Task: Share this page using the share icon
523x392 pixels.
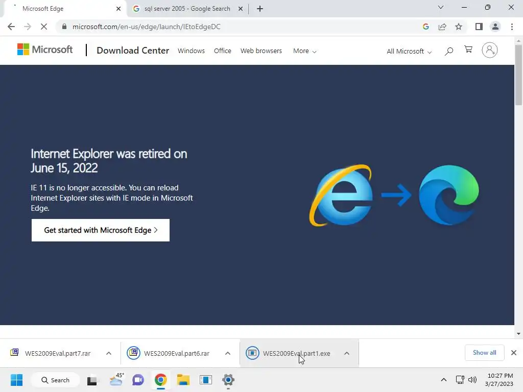Action: [x=442, y=27]
